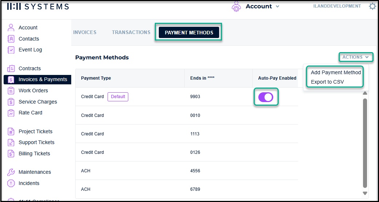Go to Service Charges page
This screenshot has width=379, height=202.
pos(38,102)
